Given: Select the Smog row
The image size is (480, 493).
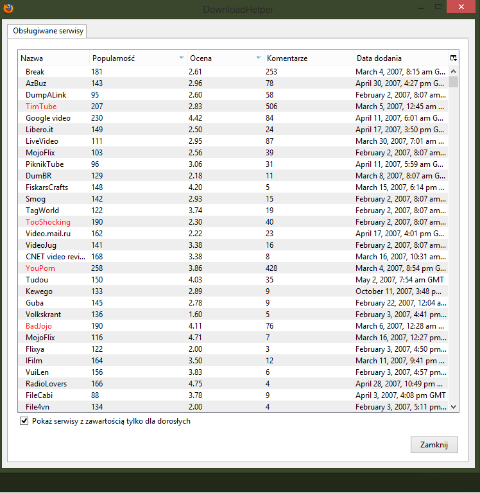Looking at the screenshot, I should [233, 199].
